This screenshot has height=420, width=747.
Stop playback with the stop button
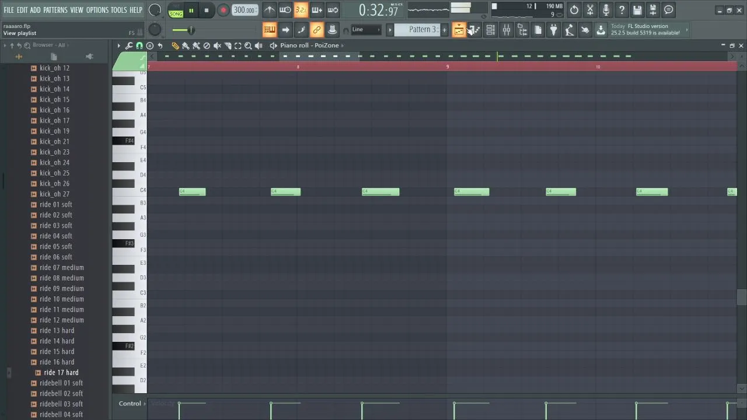(x=206, y=10)
